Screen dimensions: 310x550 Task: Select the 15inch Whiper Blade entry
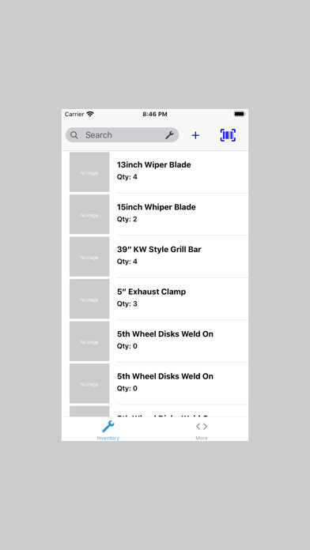pos(155,214)
